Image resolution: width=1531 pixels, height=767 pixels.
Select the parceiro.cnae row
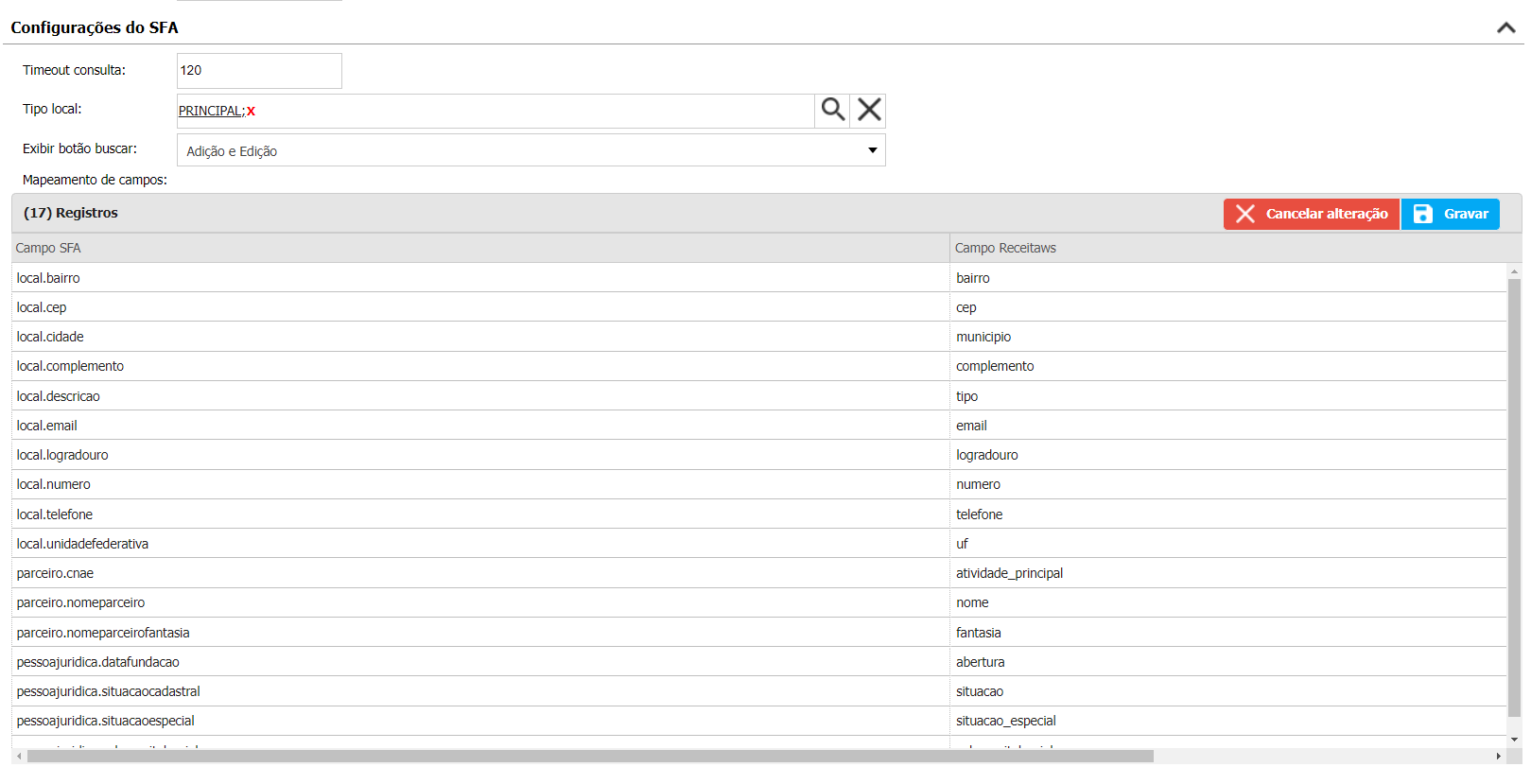point(55,573)
